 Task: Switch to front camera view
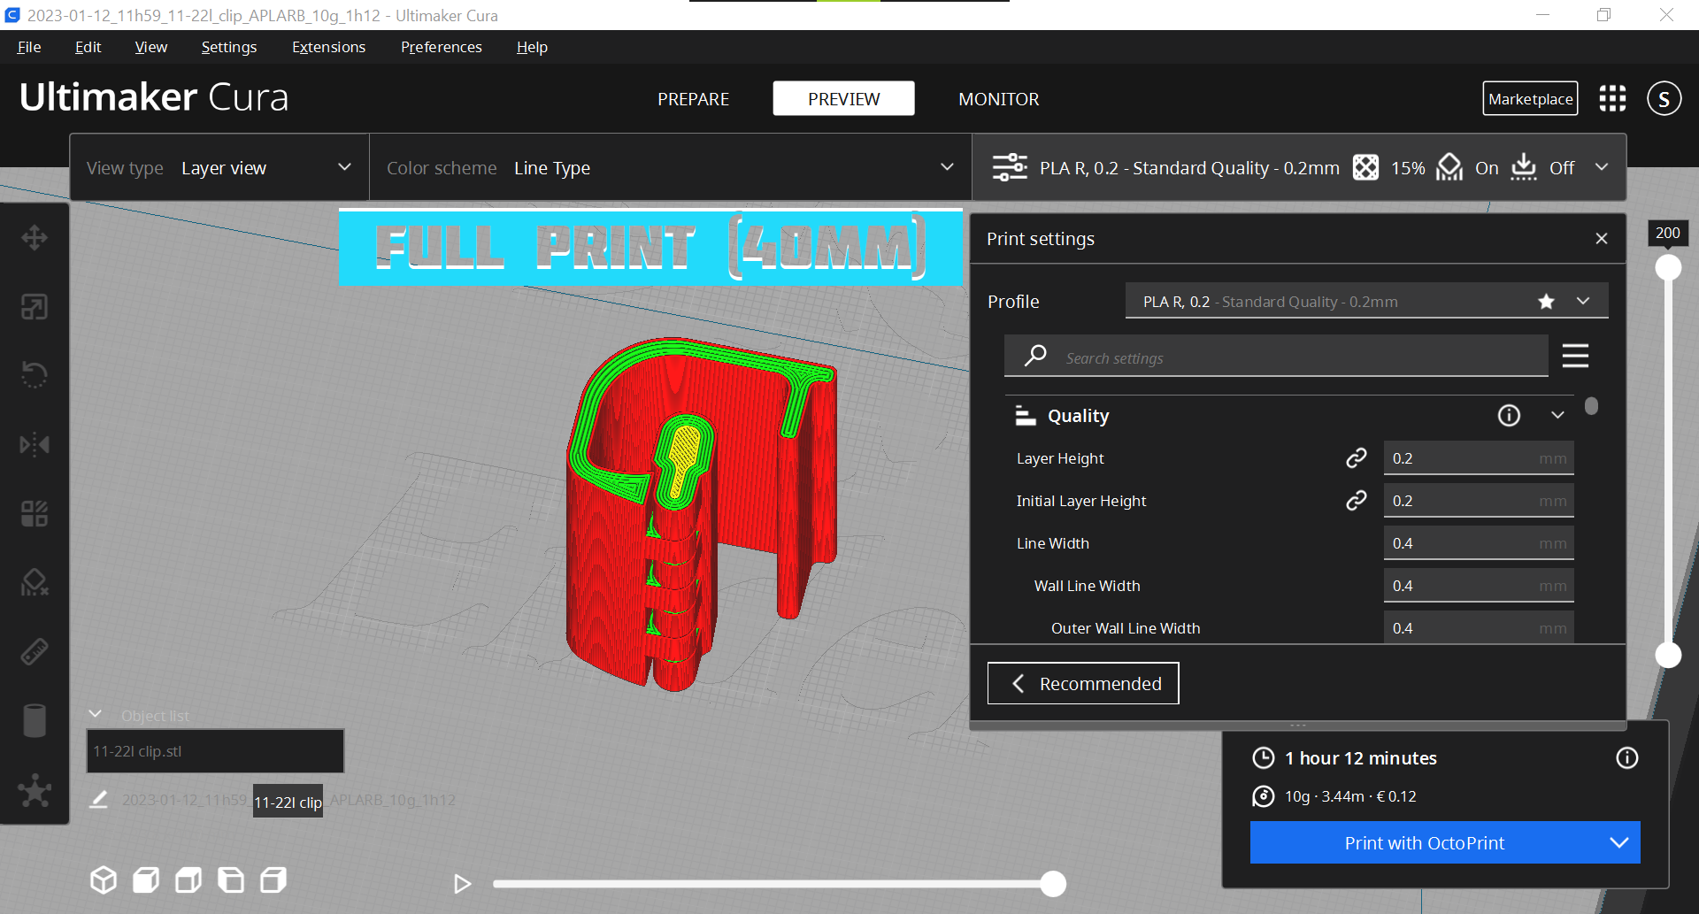tap(146, 880)
